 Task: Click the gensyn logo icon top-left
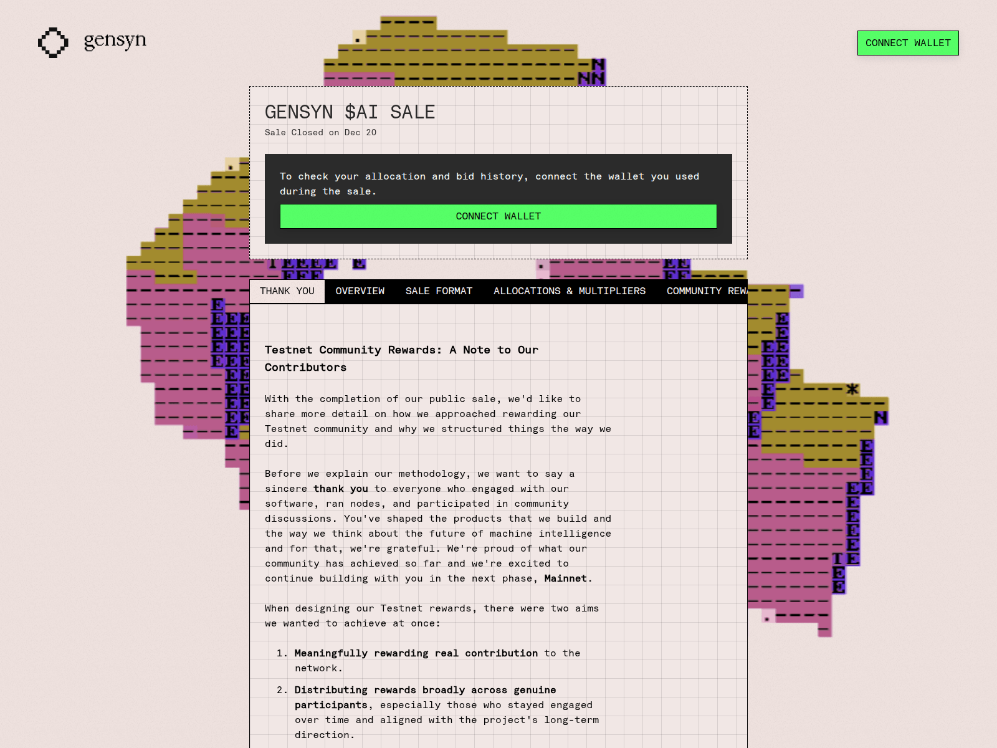[x=53, y=42]
